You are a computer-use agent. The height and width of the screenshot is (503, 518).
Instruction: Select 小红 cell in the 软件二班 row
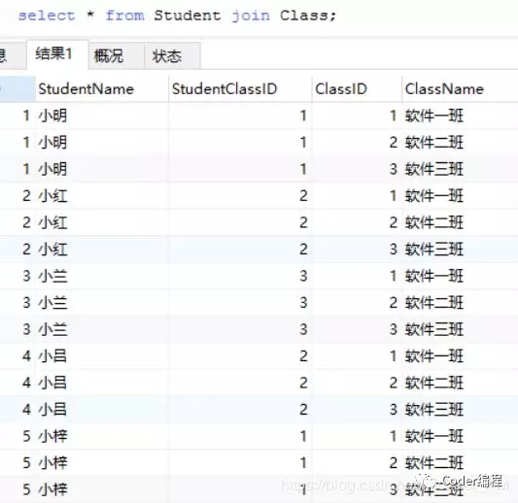[102, 222]
